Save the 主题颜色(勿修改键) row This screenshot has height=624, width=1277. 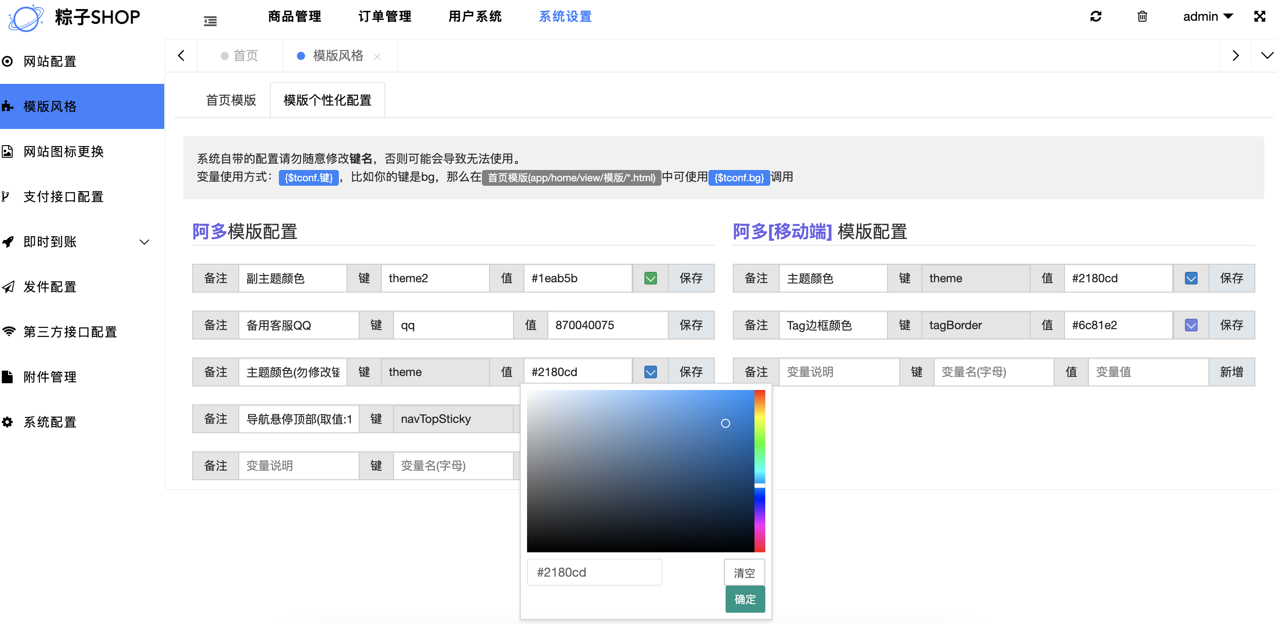(x=691, y=372)
